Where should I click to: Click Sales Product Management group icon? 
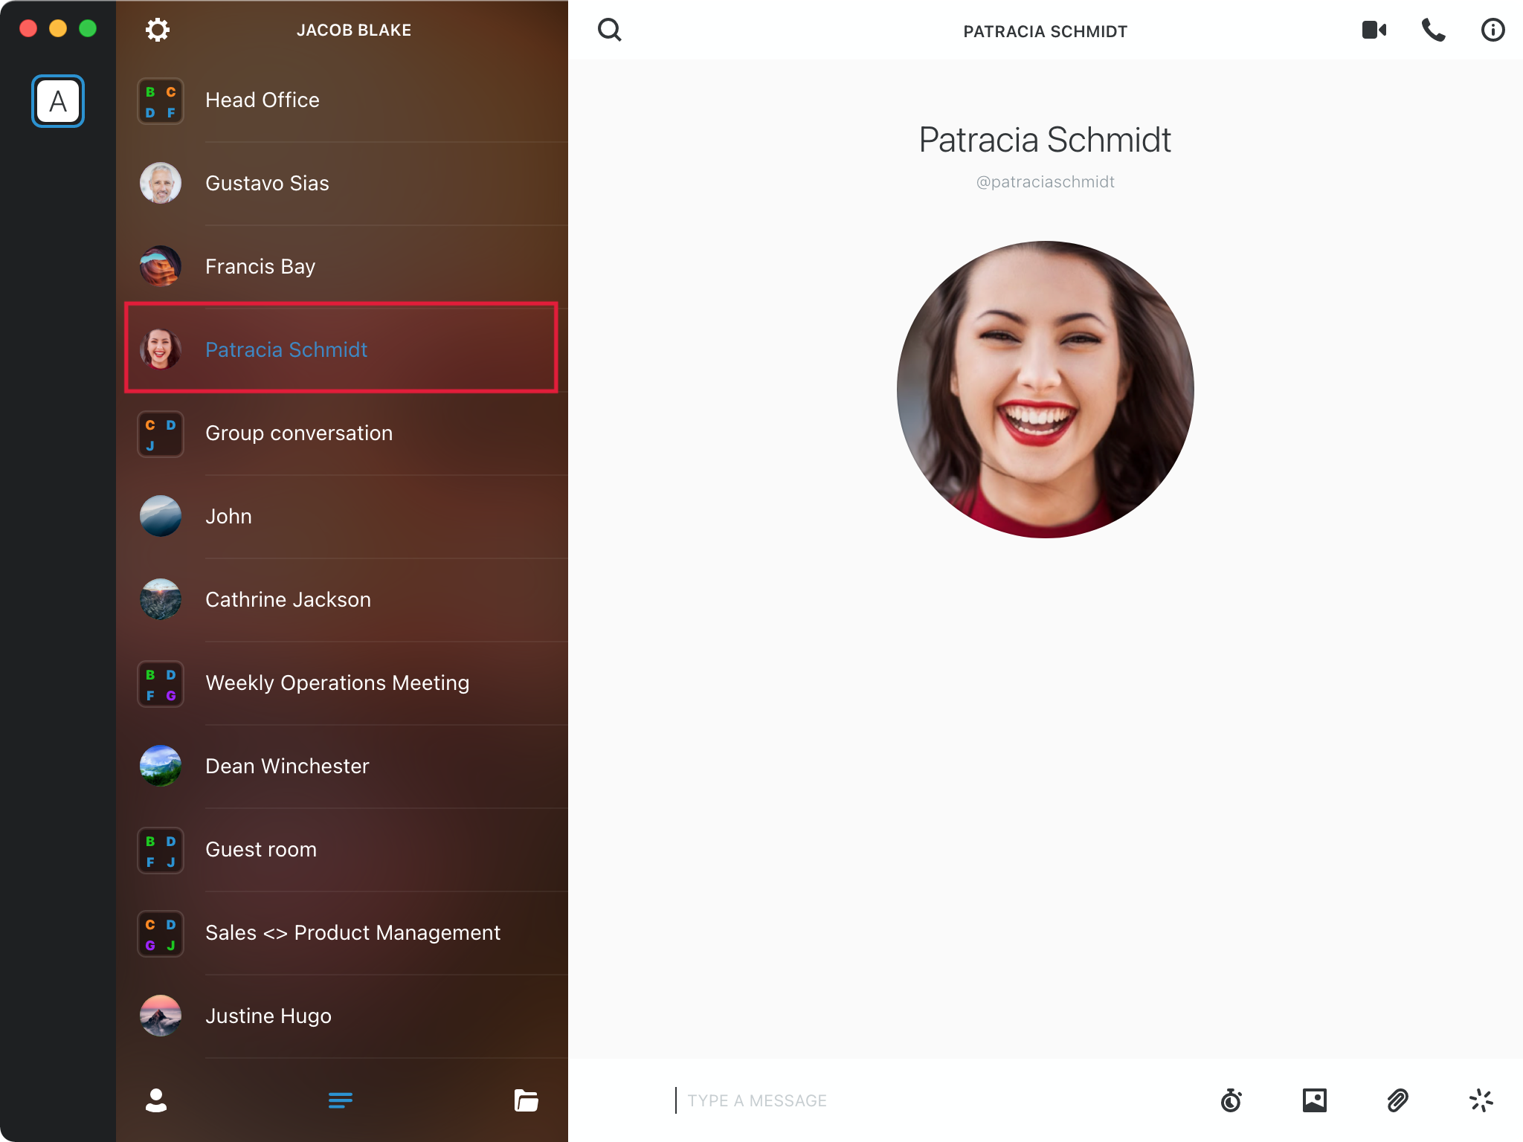[x=161, y=934]
